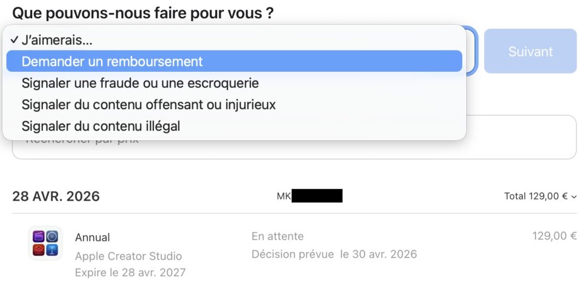This screenshot has width=588, height=299.
Task: Click the redacted MK order number
Action: (310, 196)
